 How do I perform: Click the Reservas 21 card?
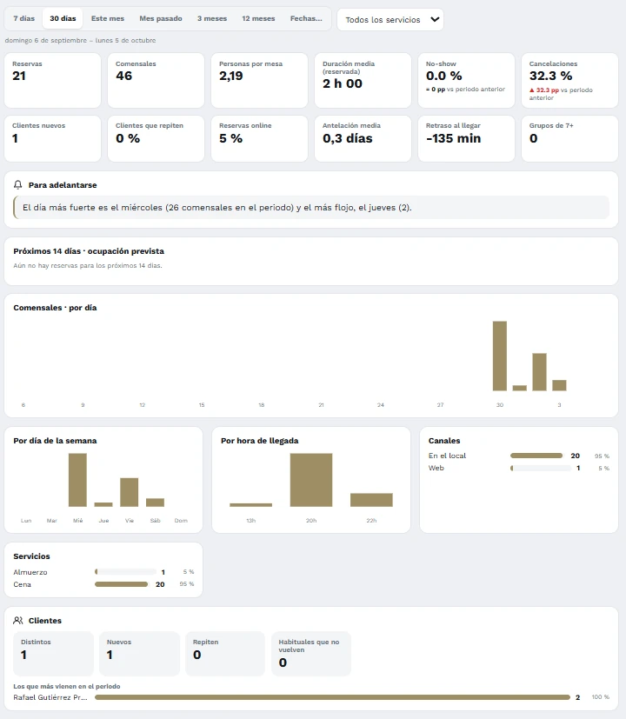click(x=52, y=80)
